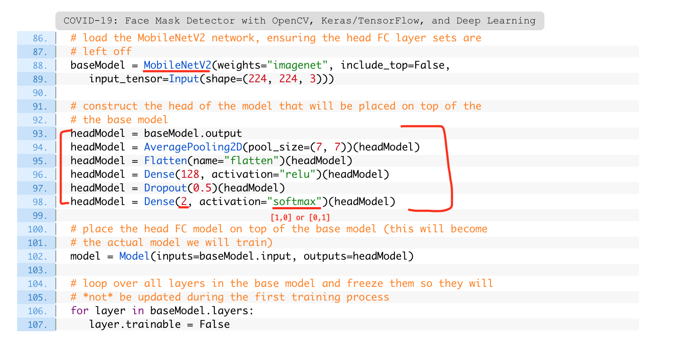Select line number 107
The width and height of the screenshot is (685, 347).
tap(37, 325)
